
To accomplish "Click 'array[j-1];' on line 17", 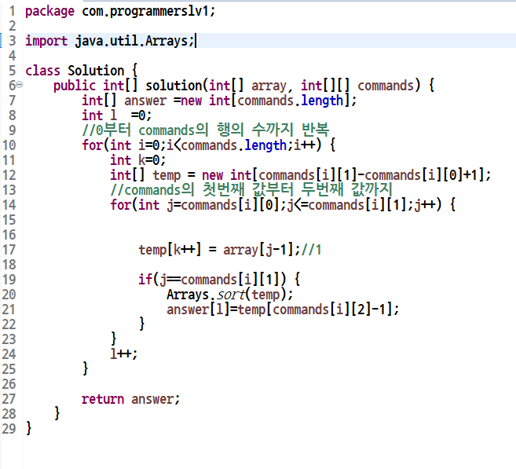I will click(262, 250).
